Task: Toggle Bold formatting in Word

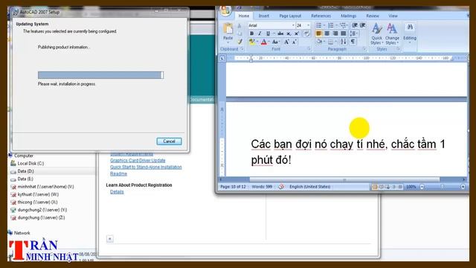Action: [251, 33]
